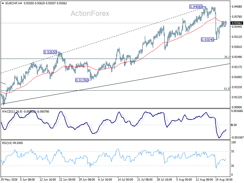Select the RSI(14) 49.5405 indicator label

point(13,143)
